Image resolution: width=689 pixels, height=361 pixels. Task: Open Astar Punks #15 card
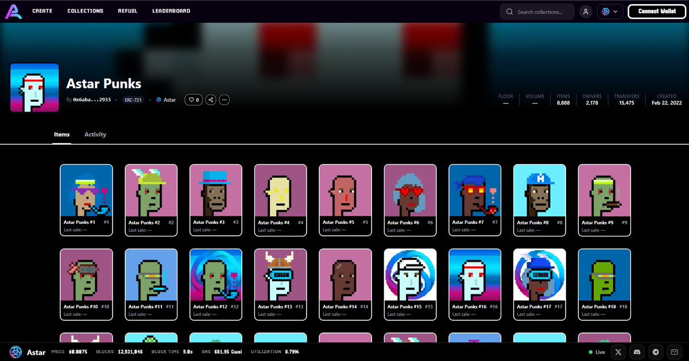coord(410,285)
